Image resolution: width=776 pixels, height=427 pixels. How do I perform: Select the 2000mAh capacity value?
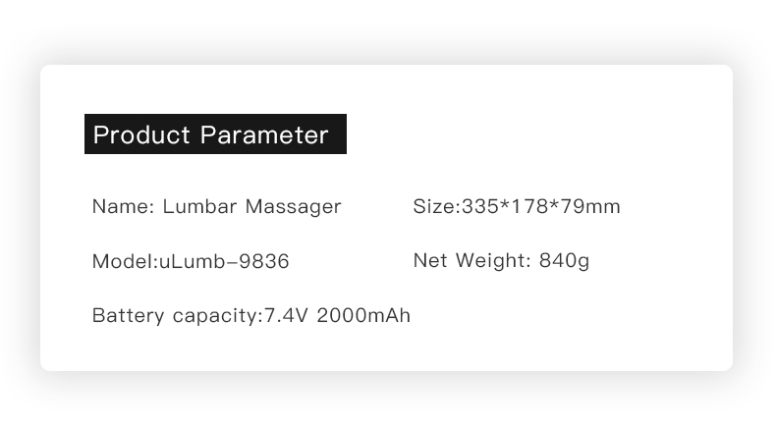click(x=363, y=315)
